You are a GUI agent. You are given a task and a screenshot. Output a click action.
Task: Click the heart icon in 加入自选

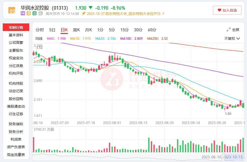(x=219, y=10)
